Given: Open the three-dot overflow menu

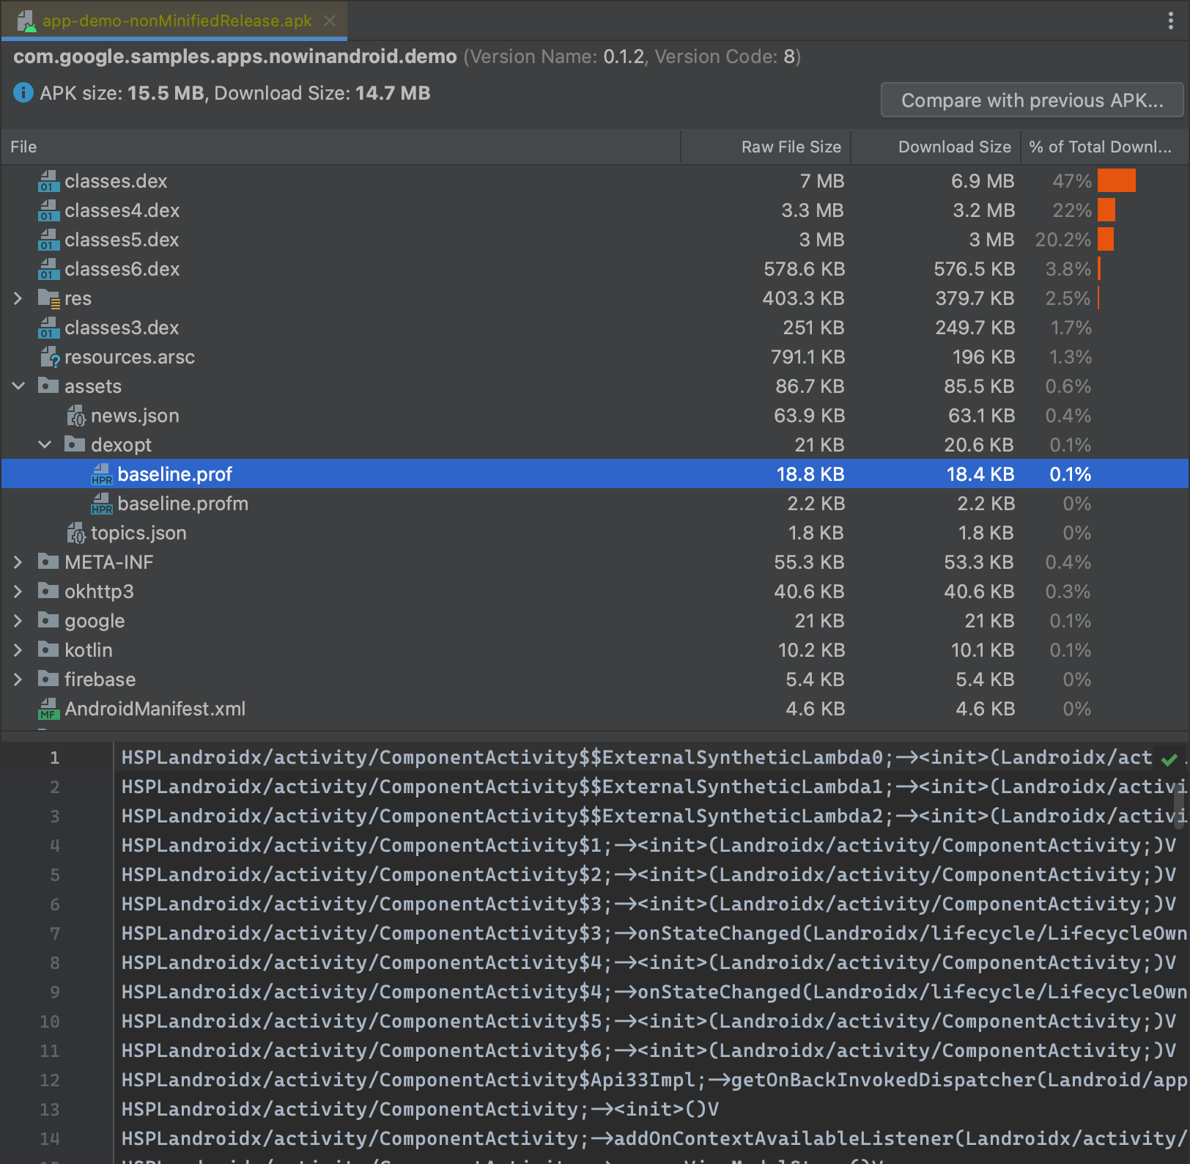Looking at the screenshot, I should click(x=1170, y=21).
